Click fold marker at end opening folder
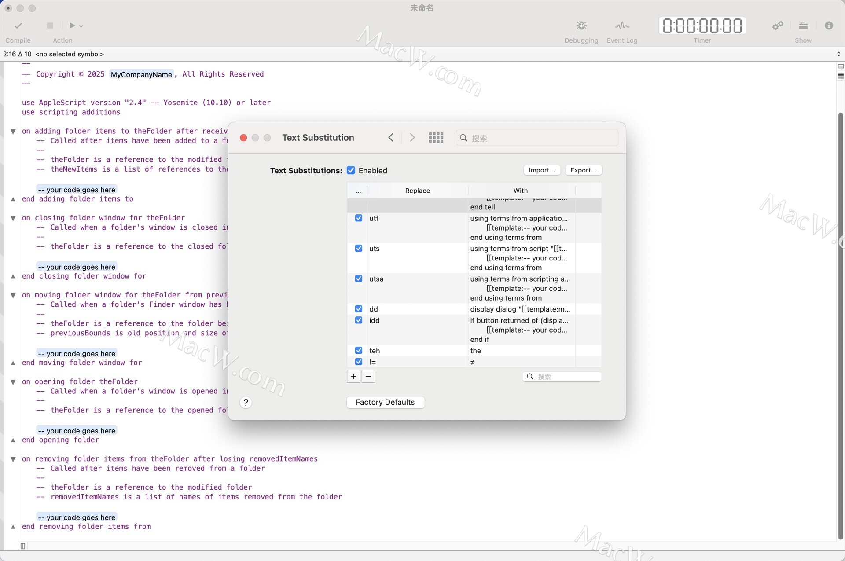Screen dimensions: 845x561 [13, 440]
